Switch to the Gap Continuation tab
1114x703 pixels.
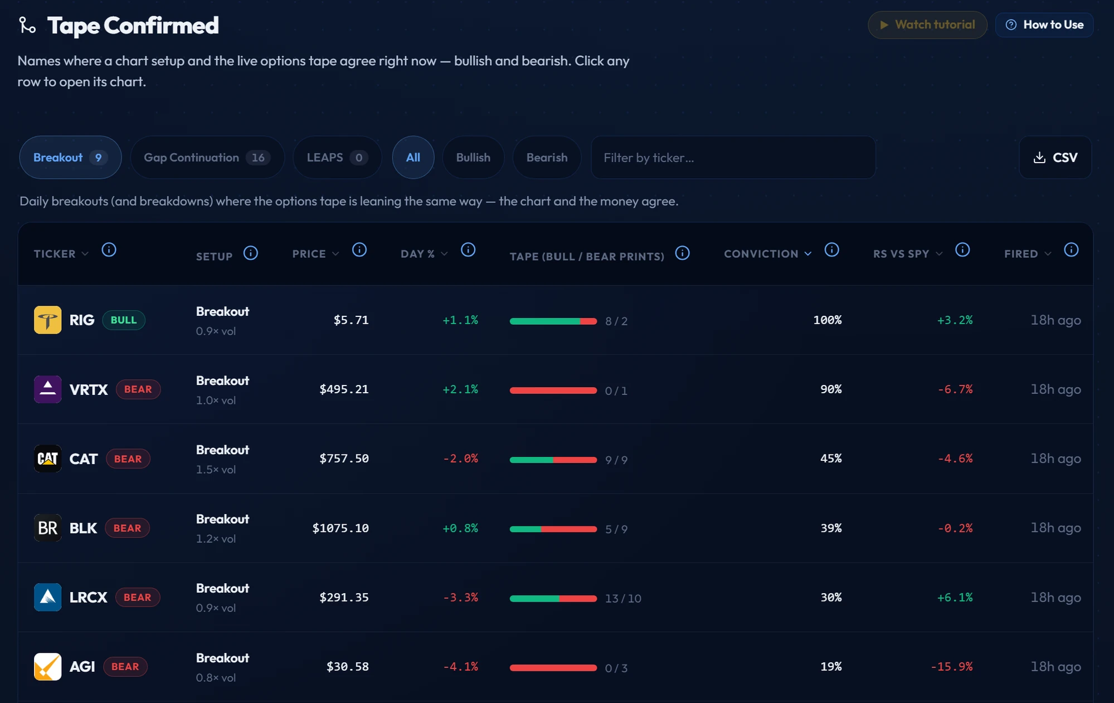coord(207,158)
